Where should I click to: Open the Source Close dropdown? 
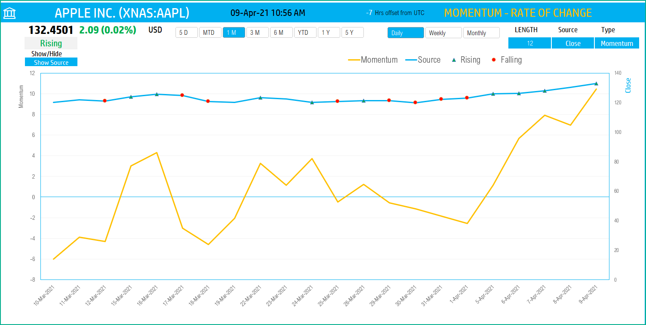573,43
